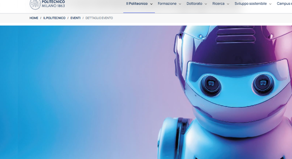Click the Politecnico round seal logo
292x159 pixels.
coord(35,5)
